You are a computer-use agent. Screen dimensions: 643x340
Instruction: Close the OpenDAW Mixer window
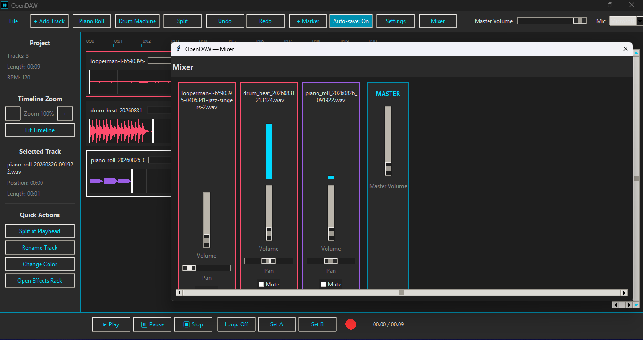pos(626,49)
